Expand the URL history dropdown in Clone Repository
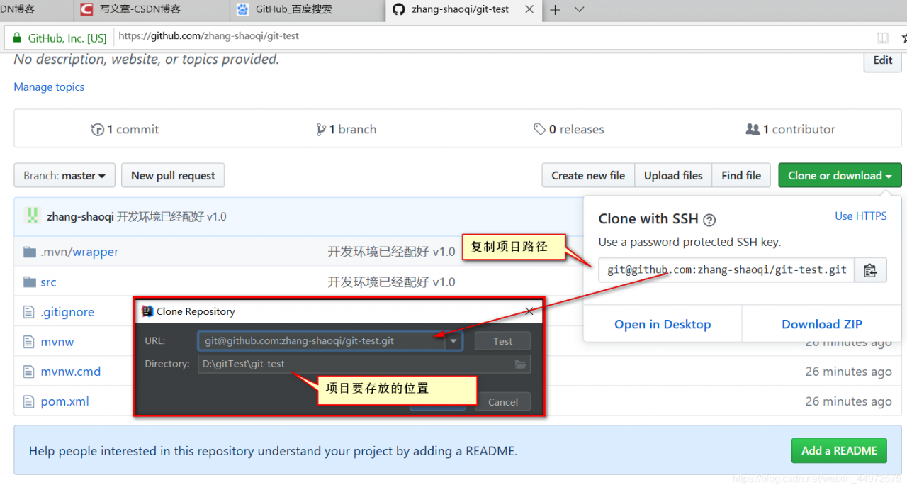Viewport: 907px width, 490px height. click(x=453, y=341)
